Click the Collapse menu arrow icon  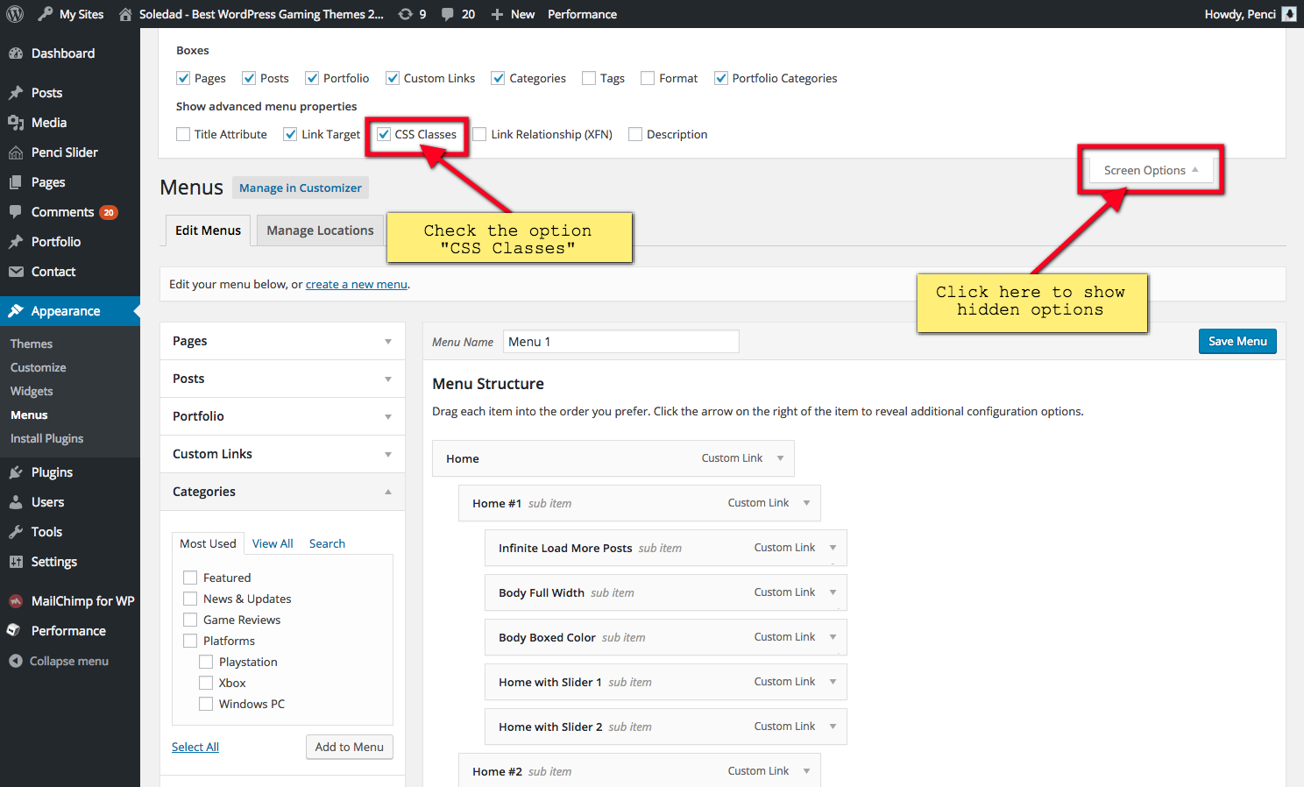16,661
